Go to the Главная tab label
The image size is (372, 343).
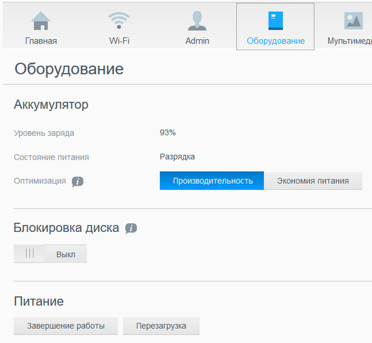[41, 41]
